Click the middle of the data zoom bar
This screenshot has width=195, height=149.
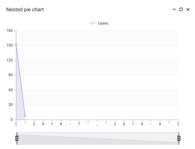[x=98, y=138]
